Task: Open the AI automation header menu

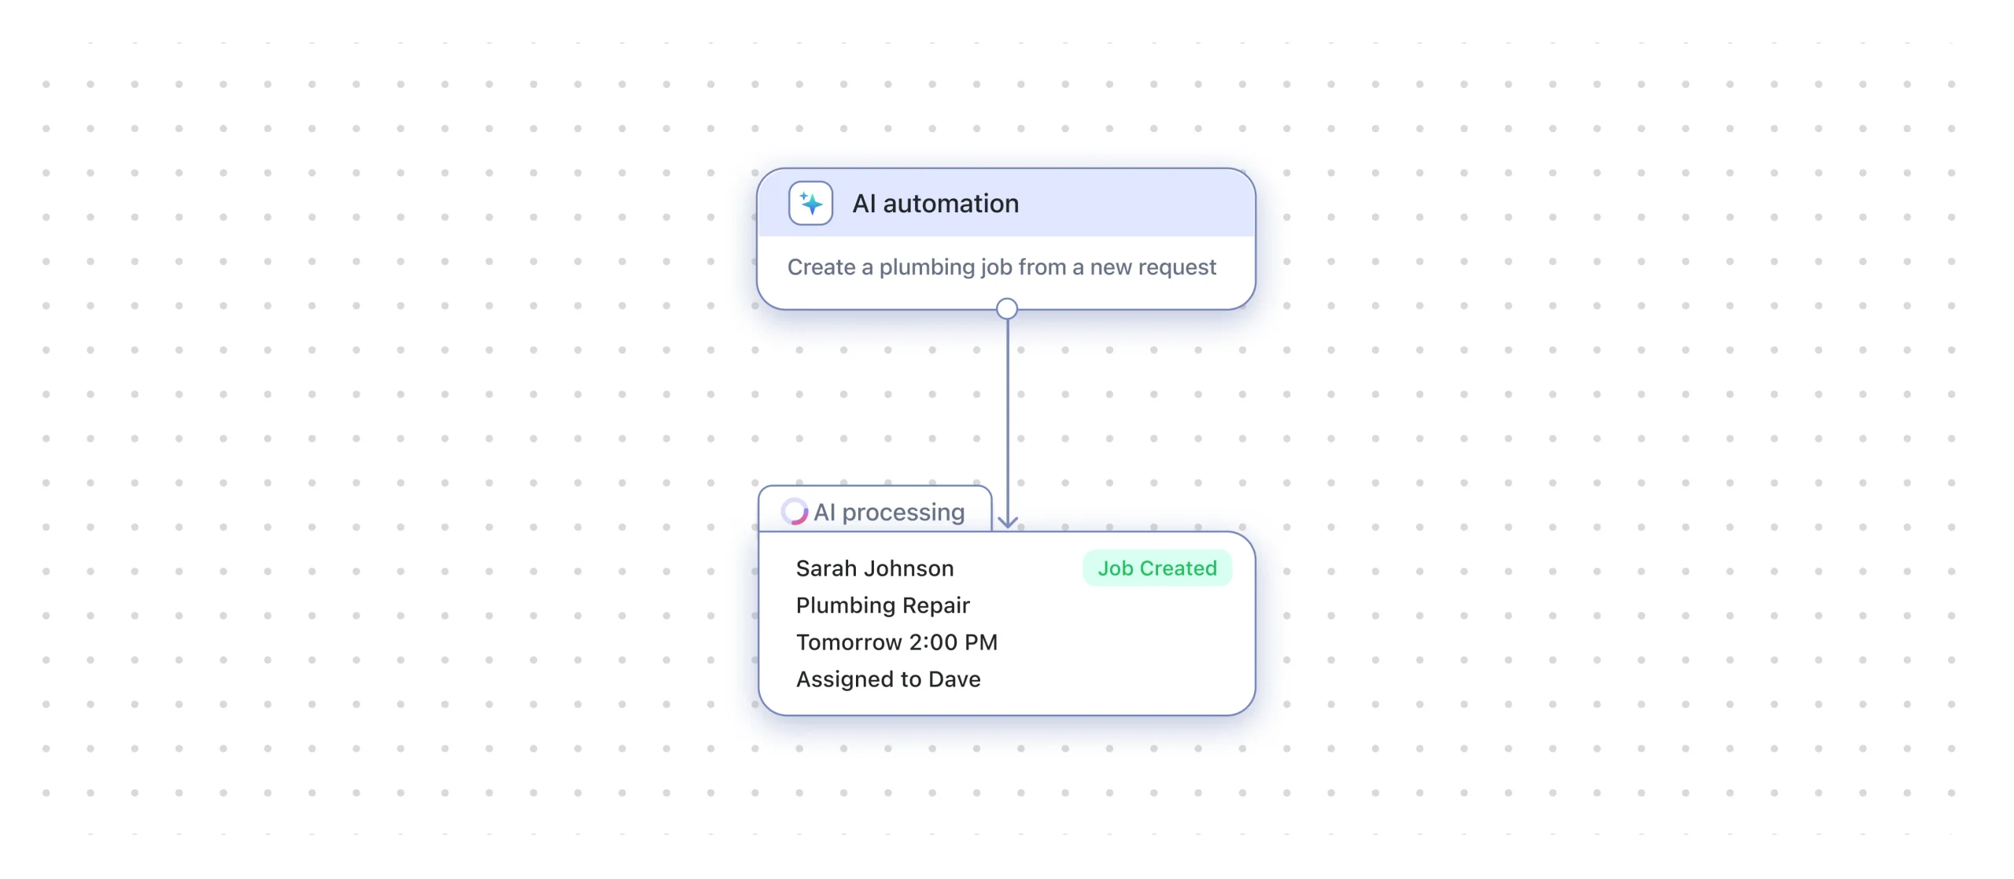Action: click(1005, 203)
